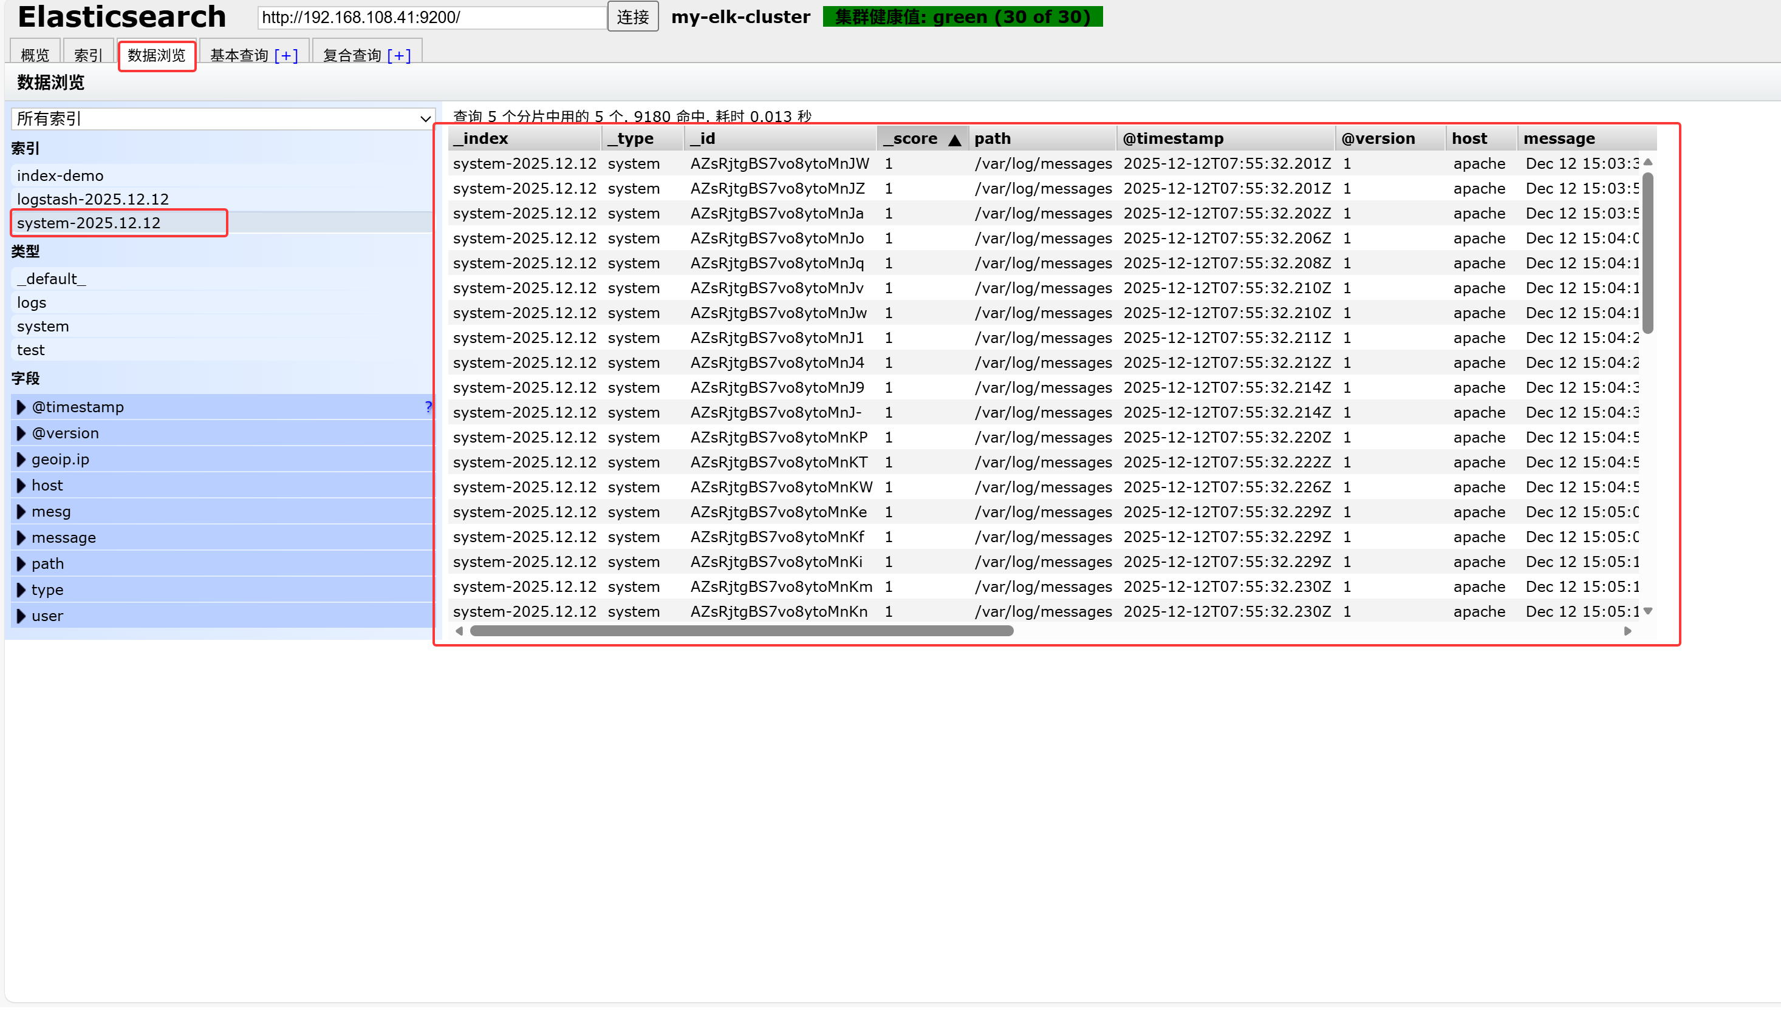Select the system type filter in sidebar
The width and height of the screenshot is (1781, 1012).
tap(222, 327)
